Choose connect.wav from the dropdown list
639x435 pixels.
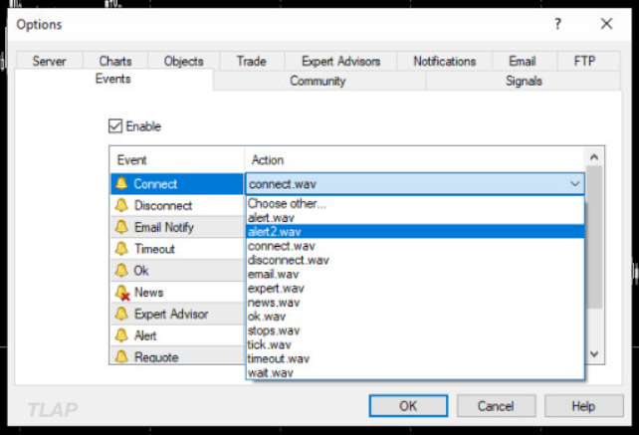point(415,246)
